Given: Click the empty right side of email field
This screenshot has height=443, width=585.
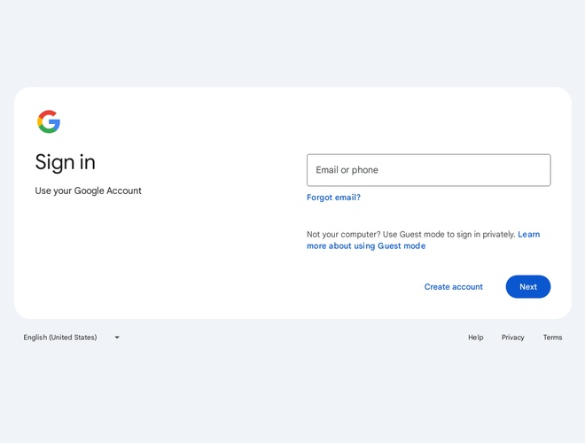Looking at the screenshot, I should (x=496, y=170).
